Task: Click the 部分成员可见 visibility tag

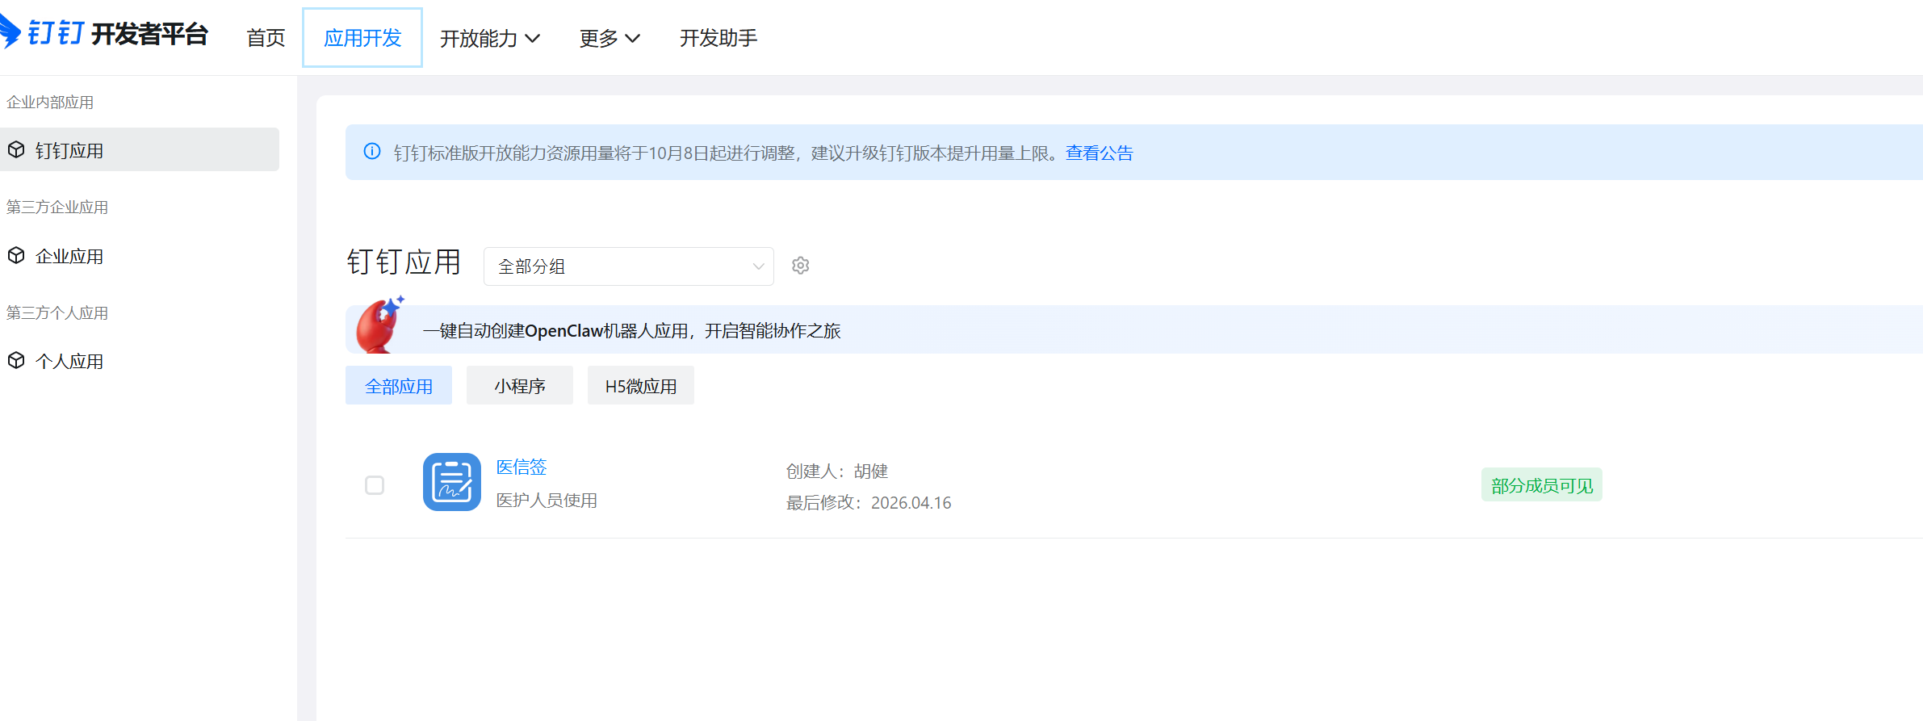Action: pos(1542,485)
